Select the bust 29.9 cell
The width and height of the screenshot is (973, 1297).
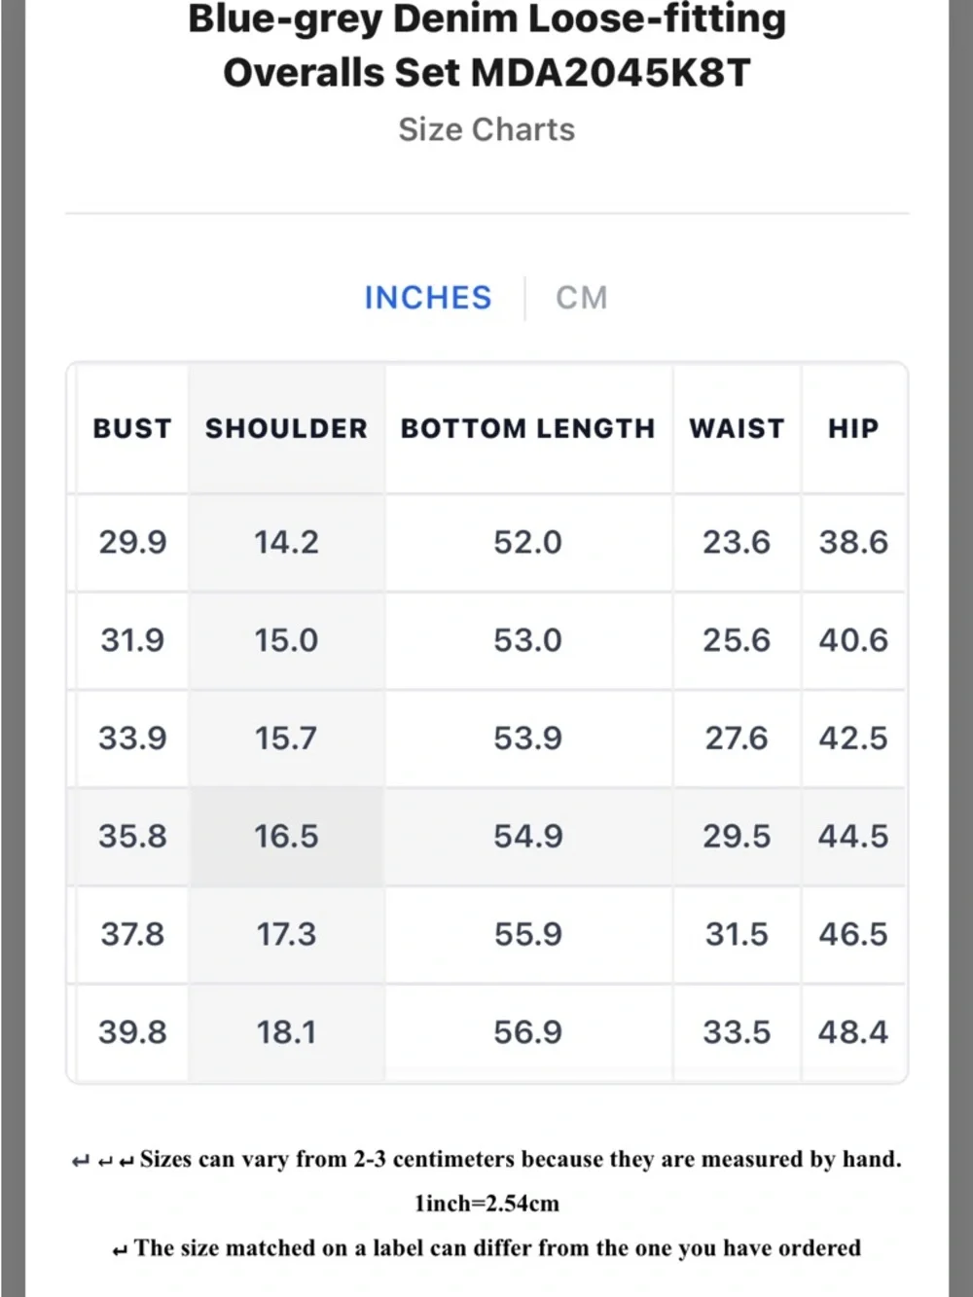tap(132, 542)
